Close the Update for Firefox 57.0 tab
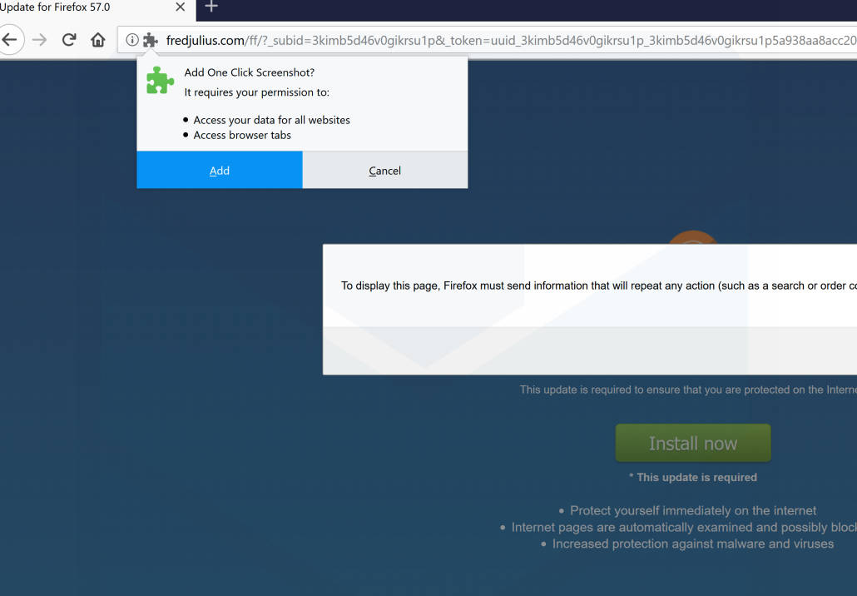857x596 pixels. tap(181, 7)
